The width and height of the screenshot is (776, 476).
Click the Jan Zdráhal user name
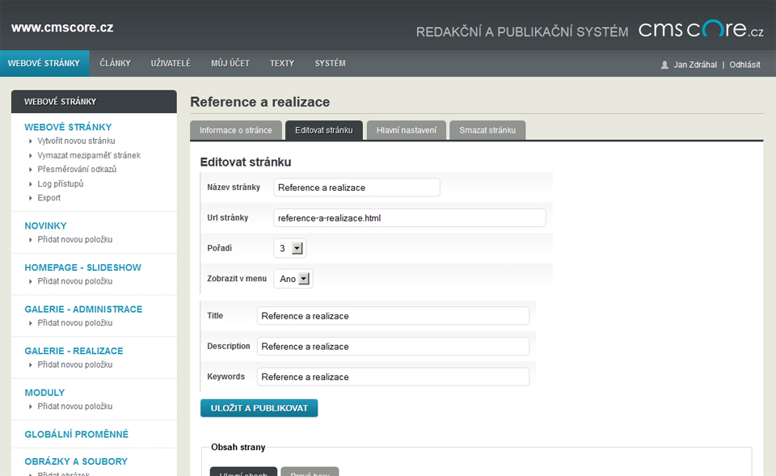[695, 65]
